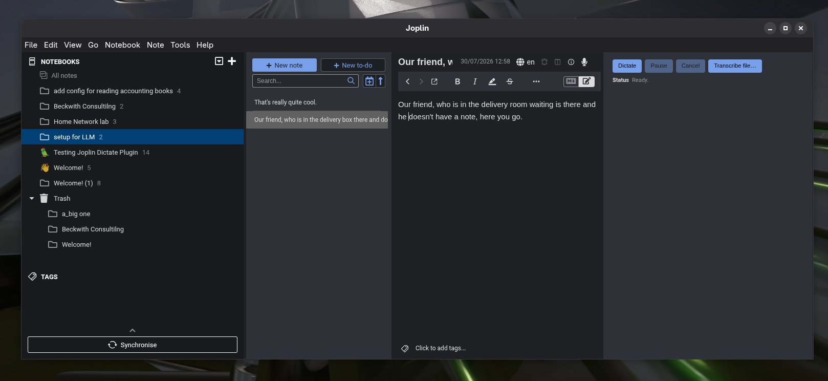Toggle the dictation microphone icon
The width and height of the screenshot is (828, 381).
(584, 62)
